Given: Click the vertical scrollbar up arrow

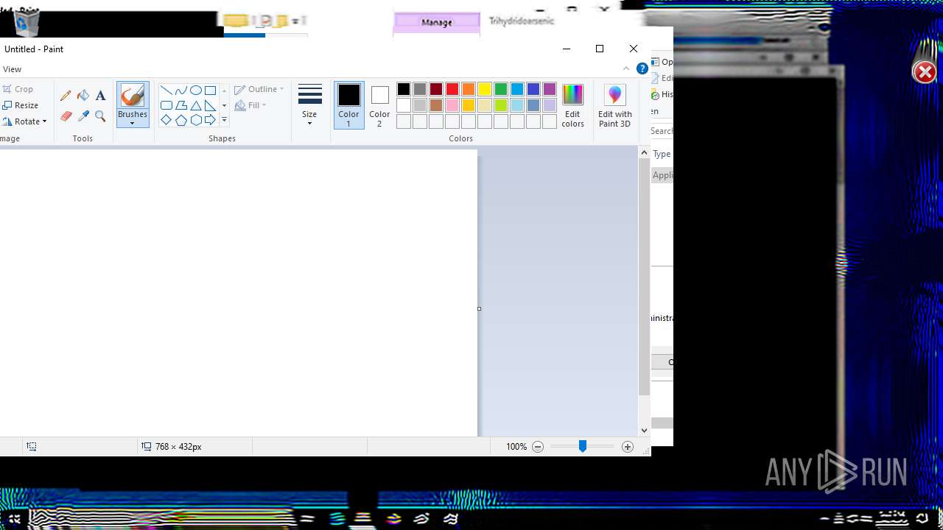Looking at the screenshot, I should click(644, 153).
